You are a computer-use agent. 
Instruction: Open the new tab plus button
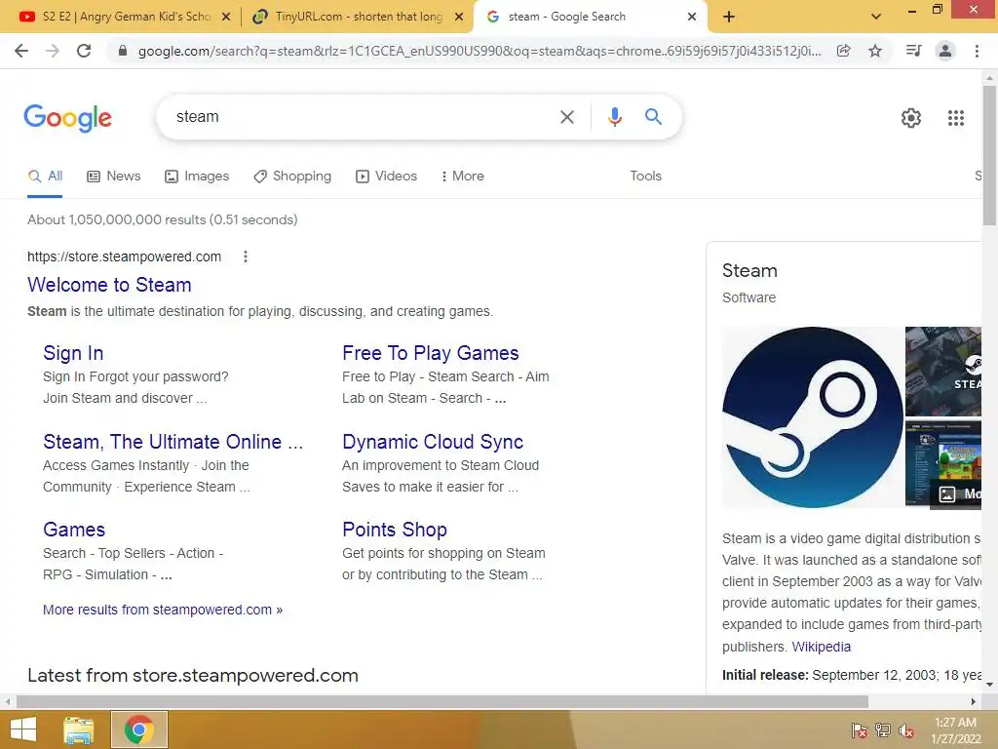[x=729, y=17]
